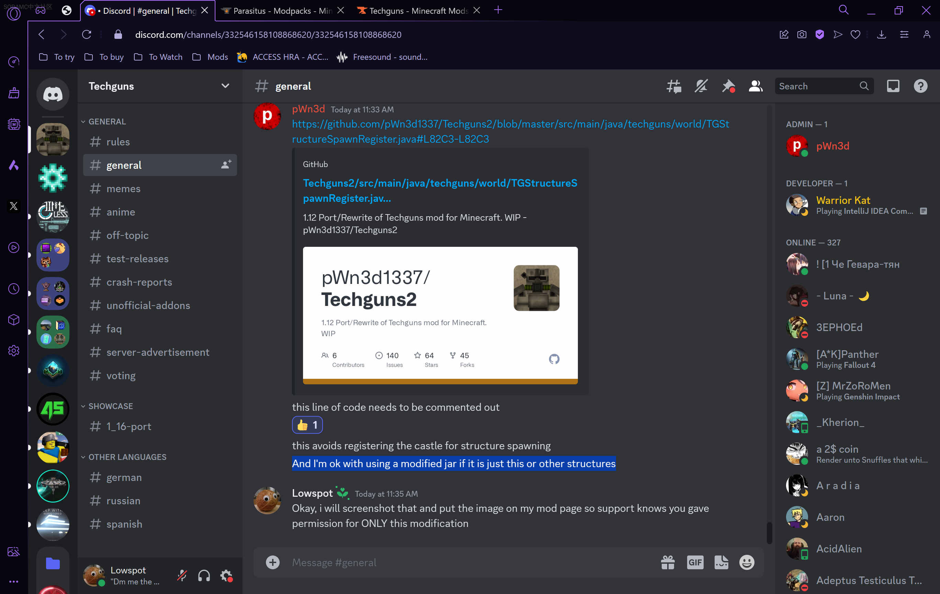Open the browser history clock sidebar icon

tap(14, 289)
